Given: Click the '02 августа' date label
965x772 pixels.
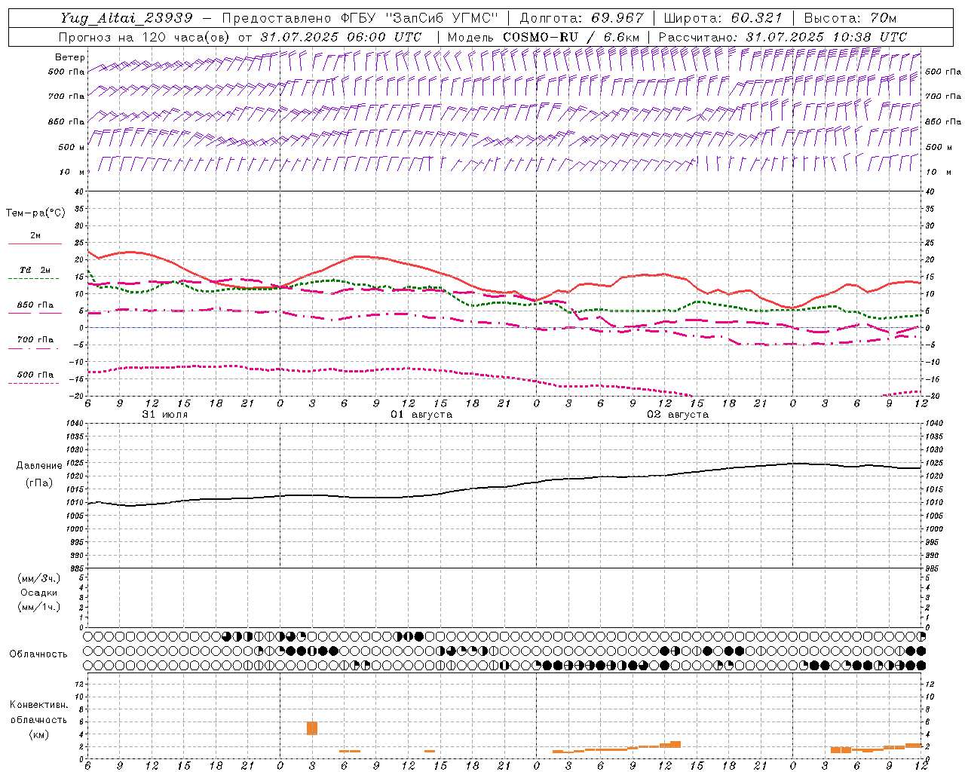Looking at the screenshot, I should [678, 415].
